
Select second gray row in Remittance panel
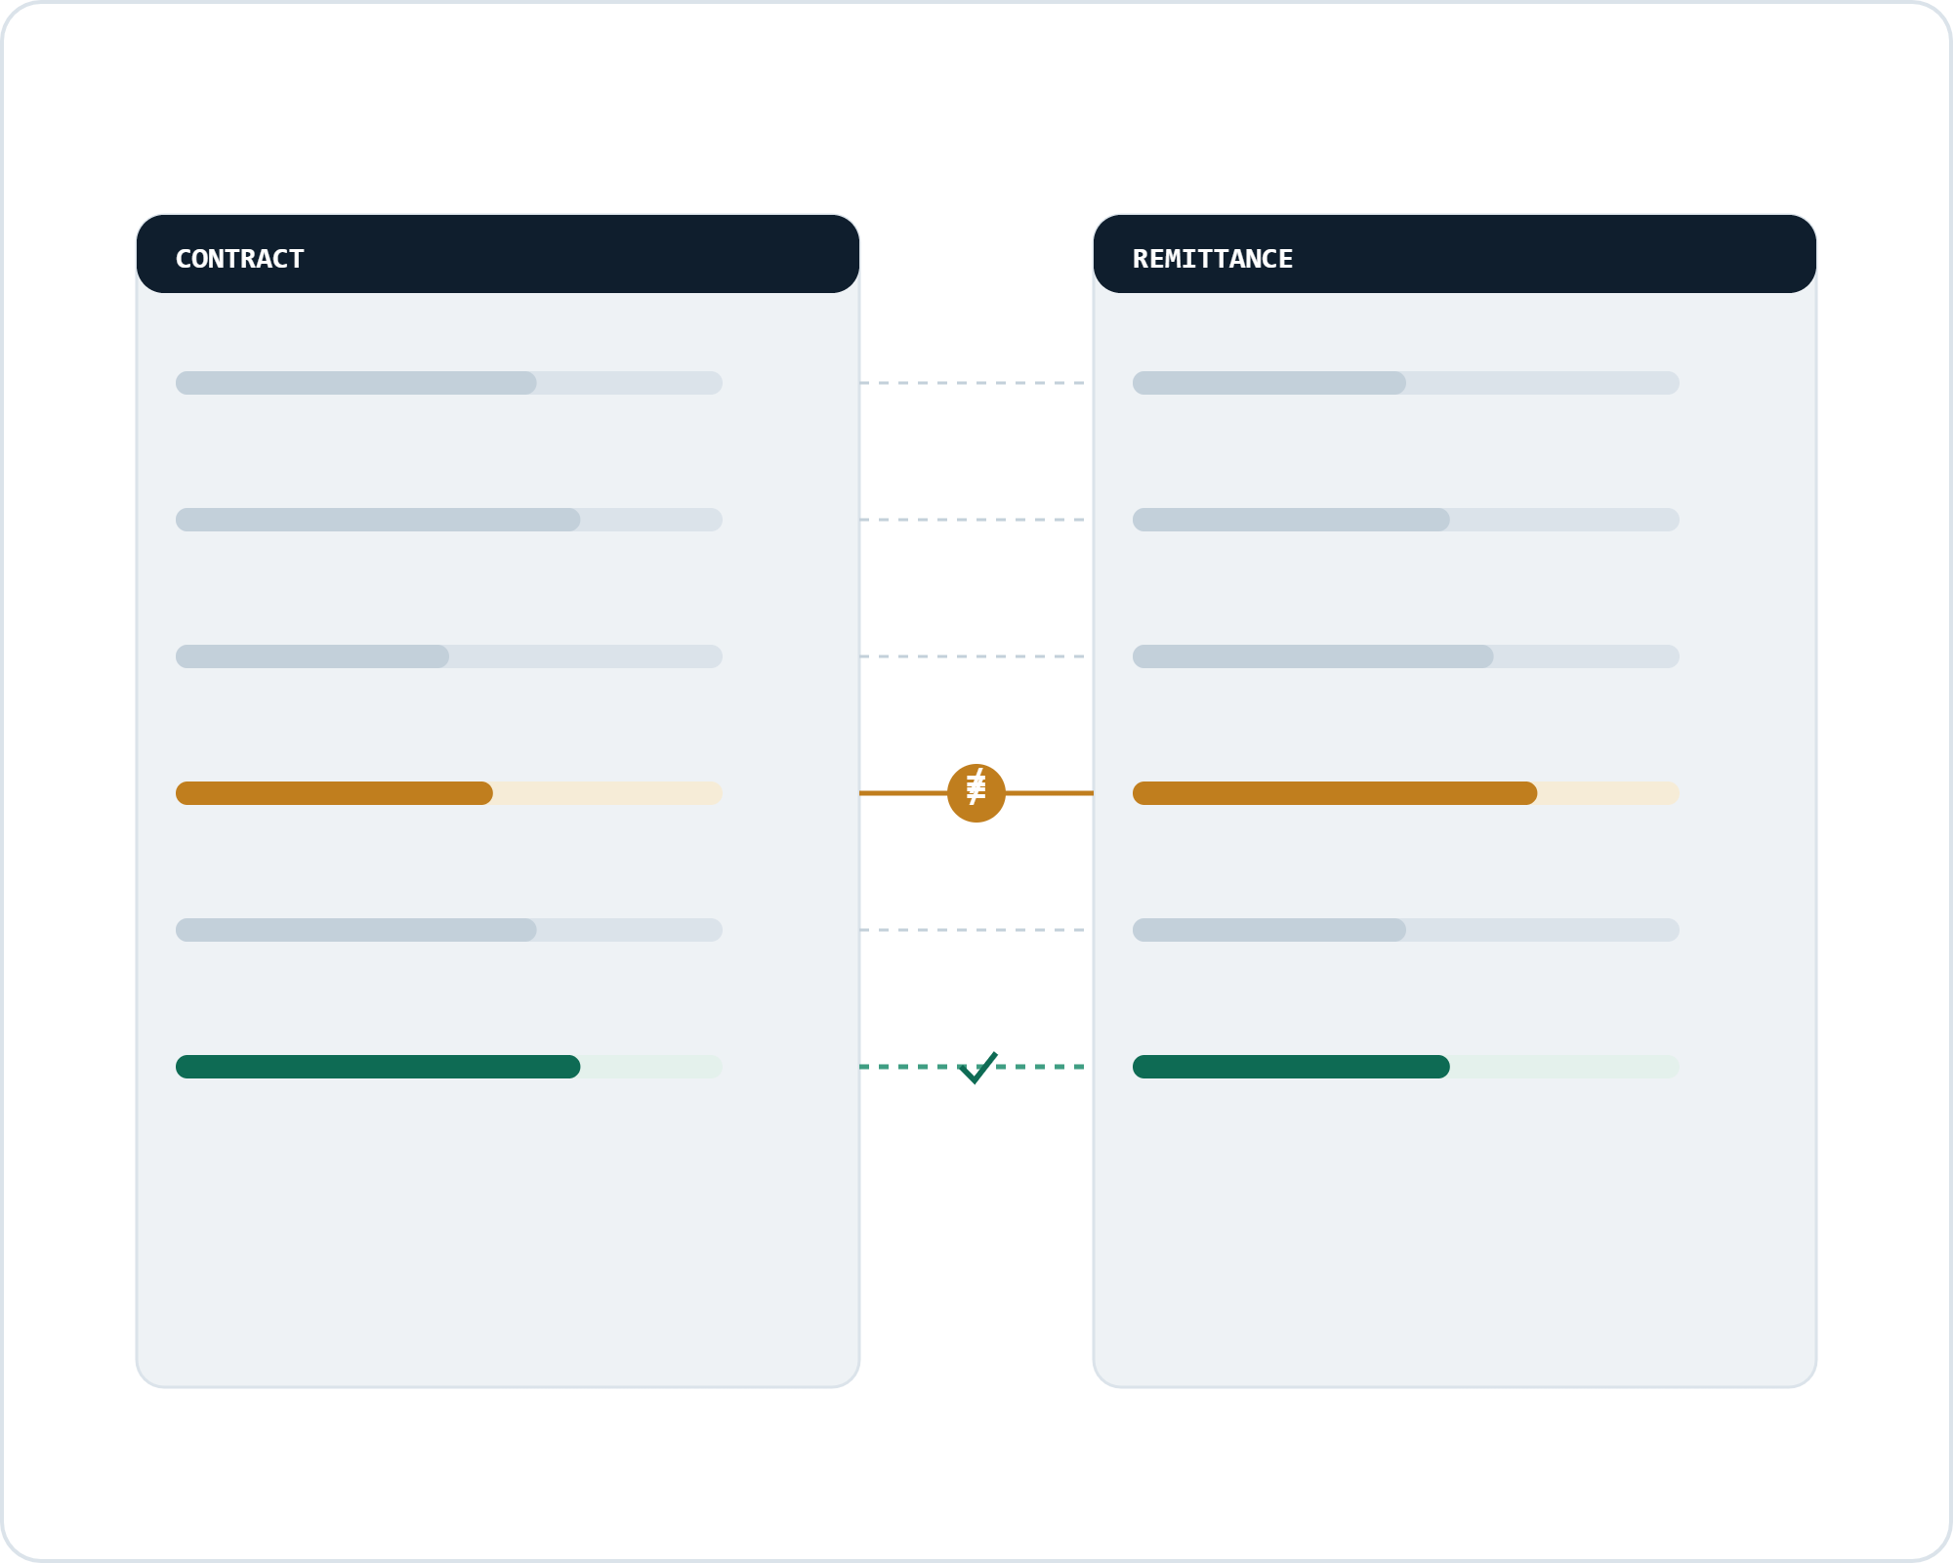[x=1406, y=520]
